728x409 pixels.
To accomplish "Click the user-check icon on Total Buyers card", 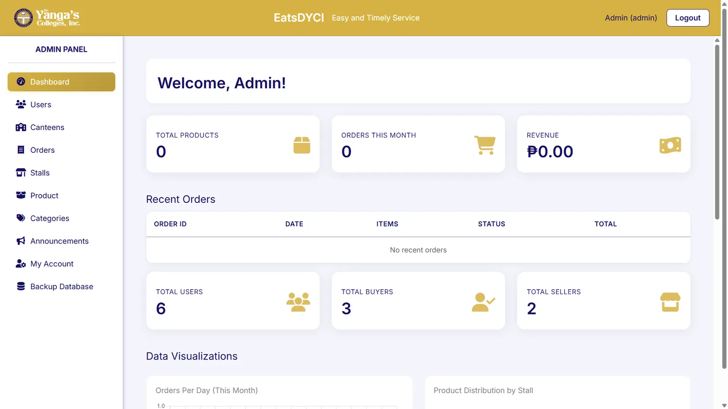I will point(483,302).
